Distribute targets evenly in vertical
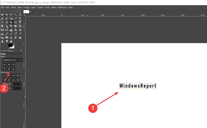The height and width of the screenshot is (128, 207). [x=18, y=80]
